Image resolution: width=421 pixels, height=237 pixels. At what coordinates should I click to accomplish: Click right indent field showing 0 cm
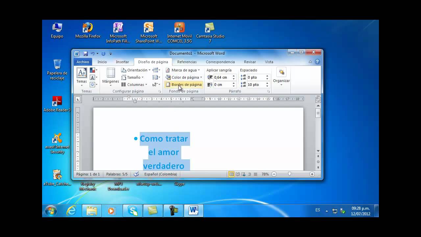click(x=222, y=85)
